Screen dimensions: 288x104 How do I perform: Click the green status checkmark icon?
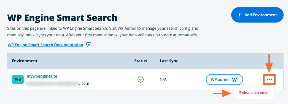(141, 80)
